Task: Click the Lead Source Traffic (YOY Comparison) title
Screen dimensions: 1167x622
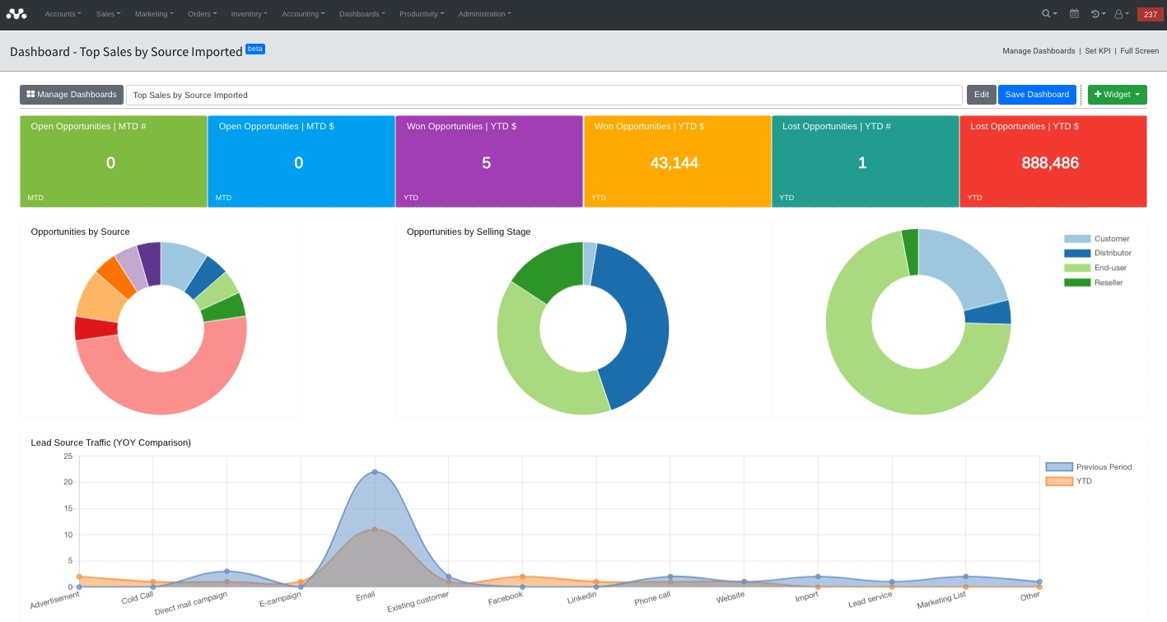Action: click(x=110, y=443)
